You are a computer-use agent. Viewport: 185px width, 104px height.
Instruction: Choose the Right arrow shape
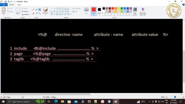pos(63,12)
